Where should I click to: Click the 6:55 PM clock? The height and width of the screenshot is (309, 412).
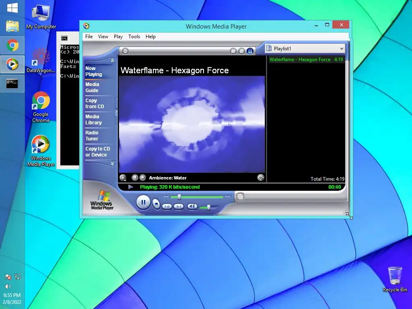12,295
